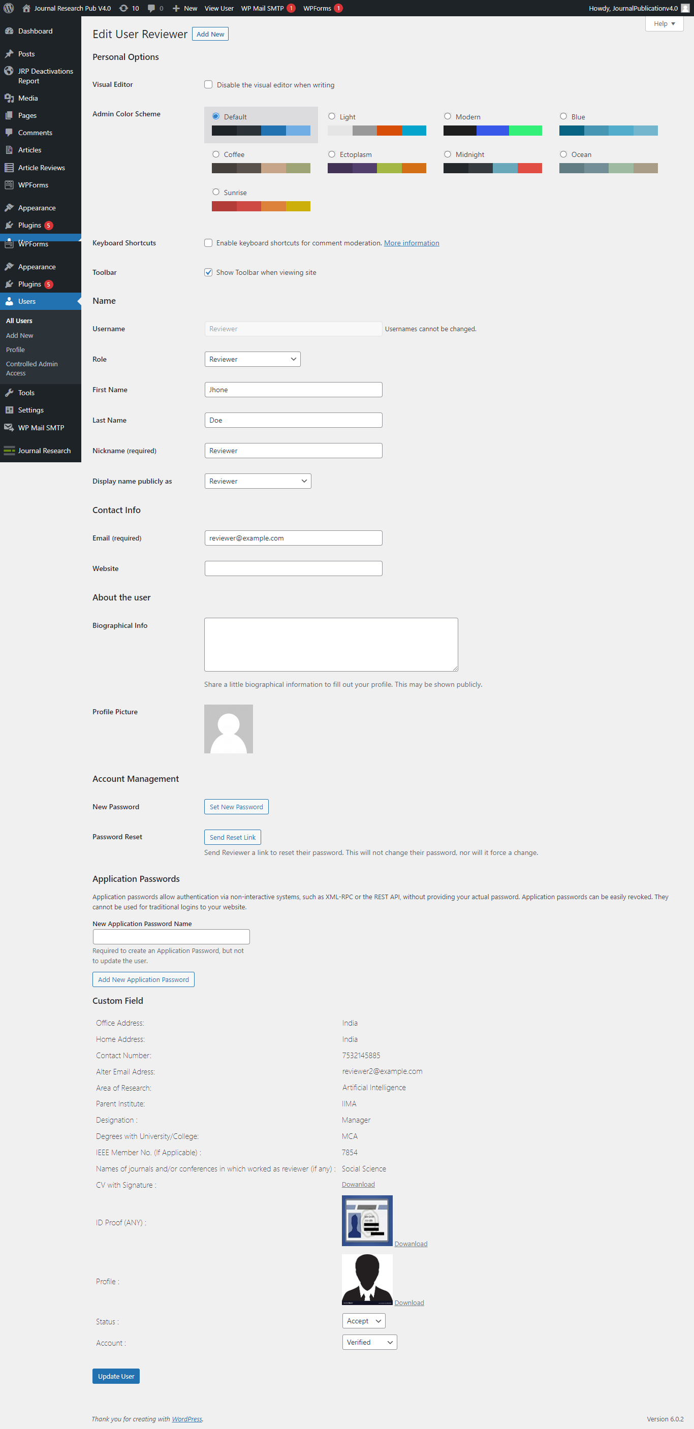The image size is (694, 1429).
Task: Click the Set New Password button
Action: pyautogui.click(x=236, y=807)
